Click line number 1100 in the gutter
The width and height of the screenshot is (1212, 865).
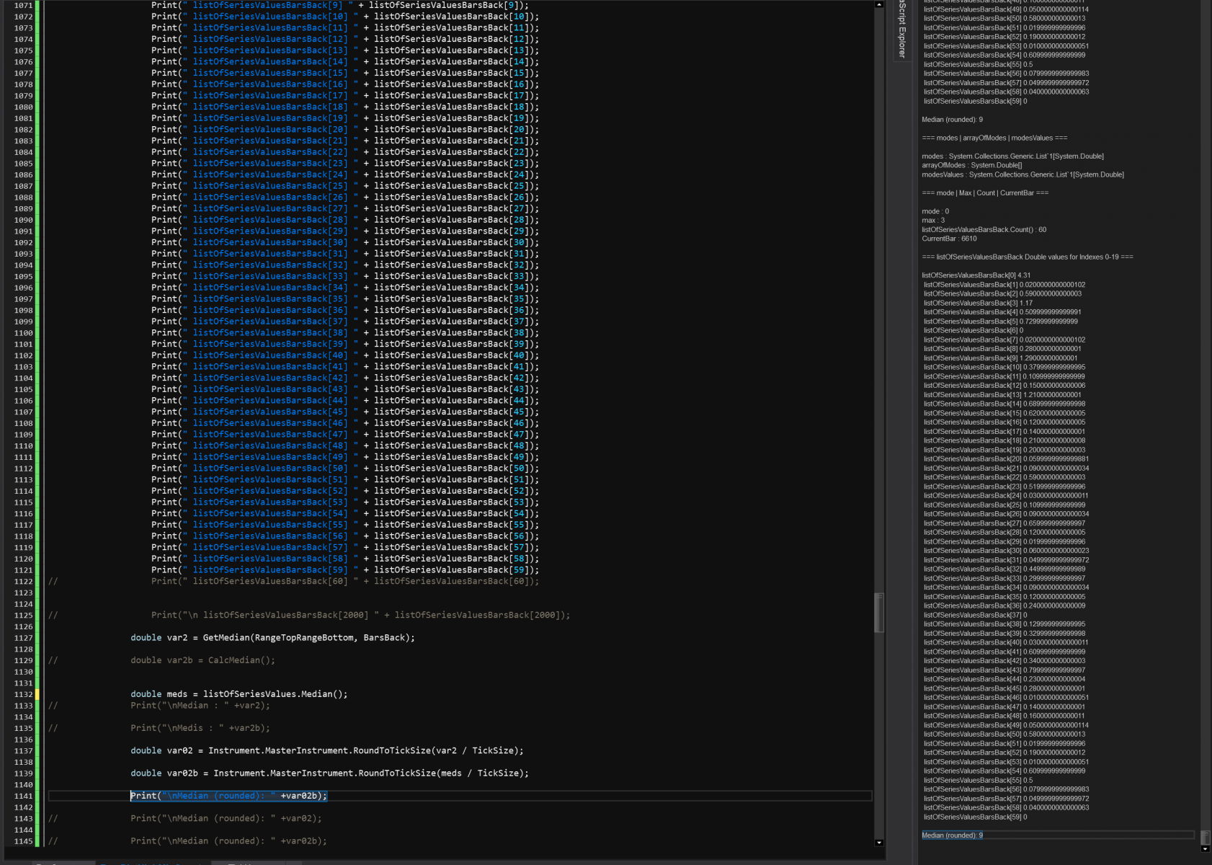(x=23, y=333)
